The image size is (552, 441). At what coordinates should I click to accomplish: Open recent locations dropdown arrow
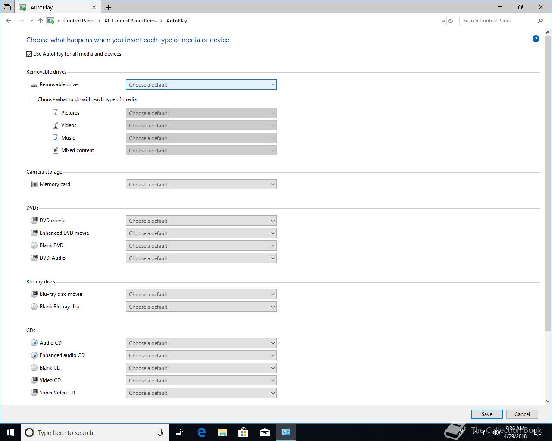[x=31, y=21]
